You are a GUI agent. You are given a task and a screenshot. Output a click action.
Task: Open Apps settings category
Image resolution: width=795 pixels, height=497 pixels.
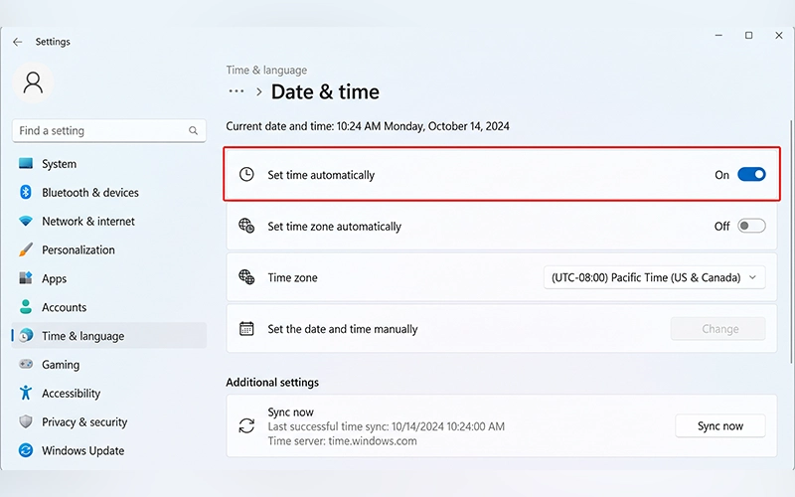(x=109, y=278)
